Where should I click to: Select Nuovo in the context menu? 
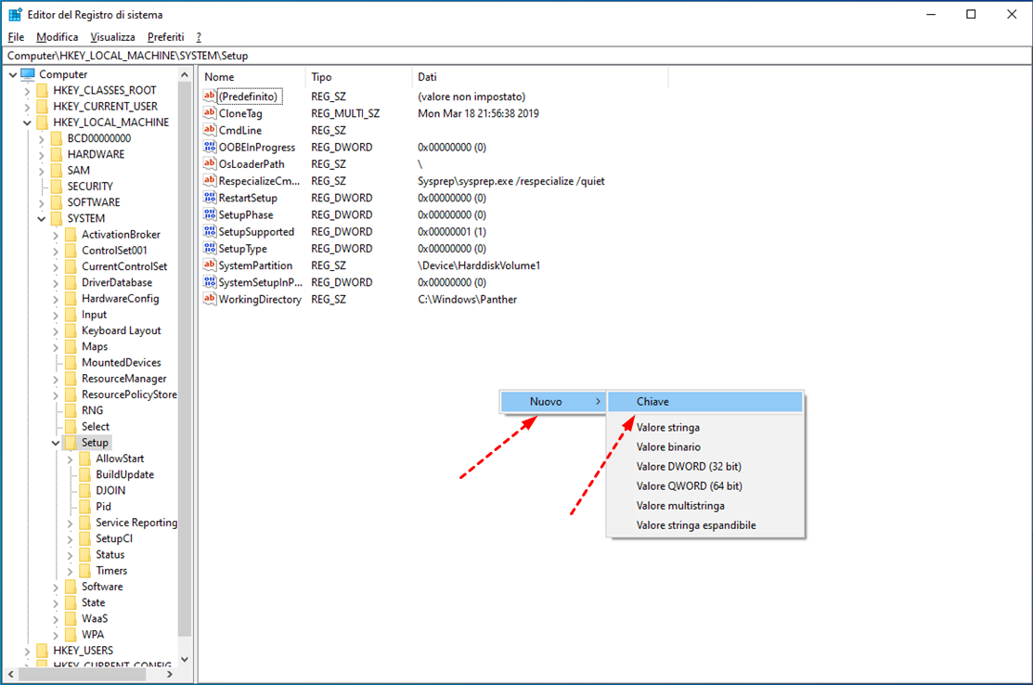click(x=553, y=402)
